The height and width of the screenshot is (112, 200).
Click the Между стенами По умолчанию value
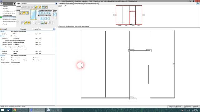click(15, 62)
